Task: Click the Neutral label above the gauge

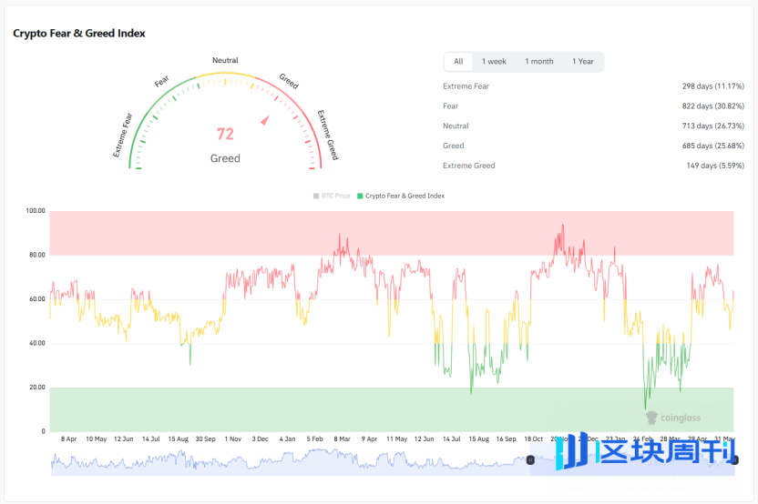Action: [225, 60]
